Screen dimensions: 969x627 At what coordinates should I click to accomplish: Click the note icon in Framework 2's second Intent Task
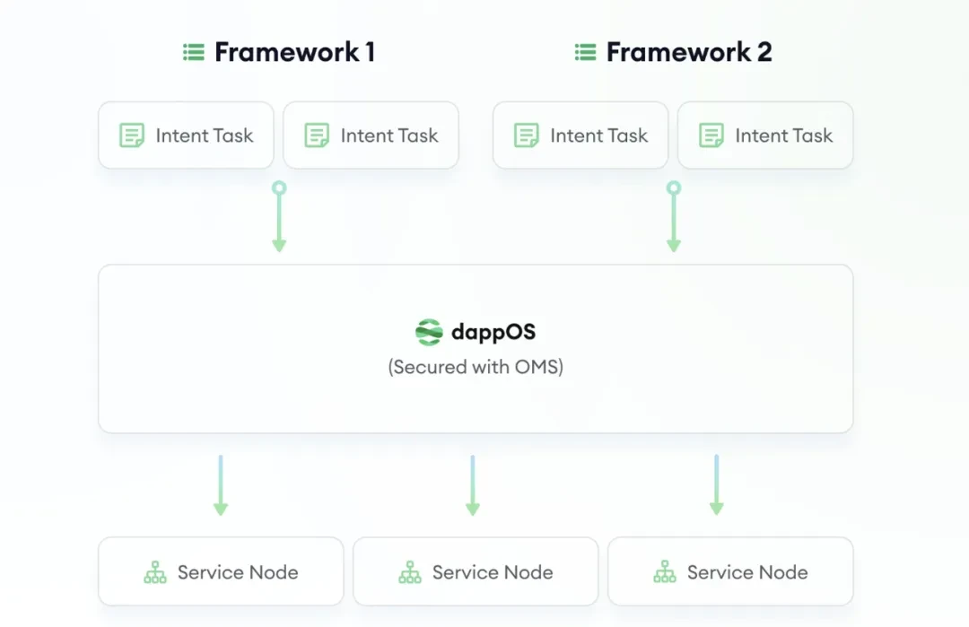pos(711,135)
